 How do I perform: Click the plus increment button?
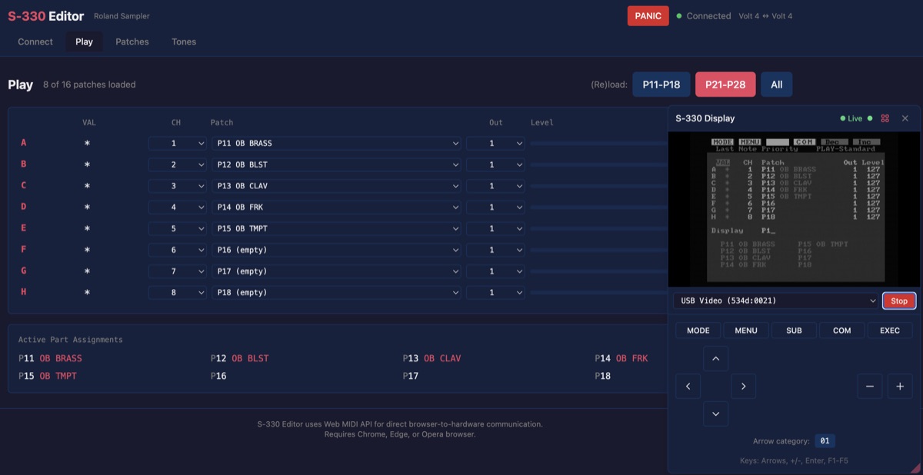pos(900,386)
